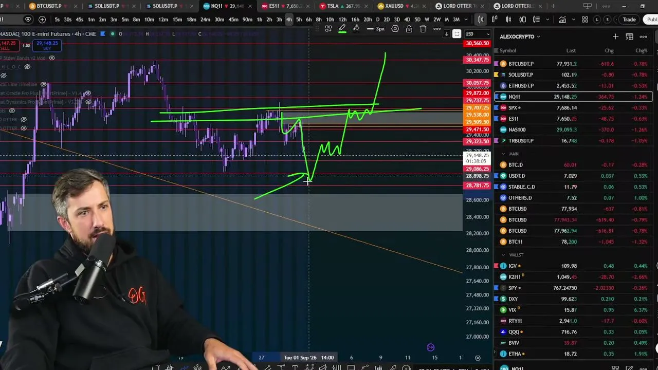Lock the selected drawing
Image resolution: width=658 pixels, height=370 pixels.
(x=409, y=29)
